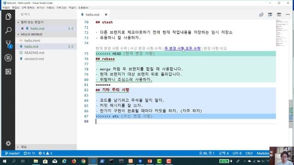Select hello.md under open editors
294x165 pixels.
point(46,28)
